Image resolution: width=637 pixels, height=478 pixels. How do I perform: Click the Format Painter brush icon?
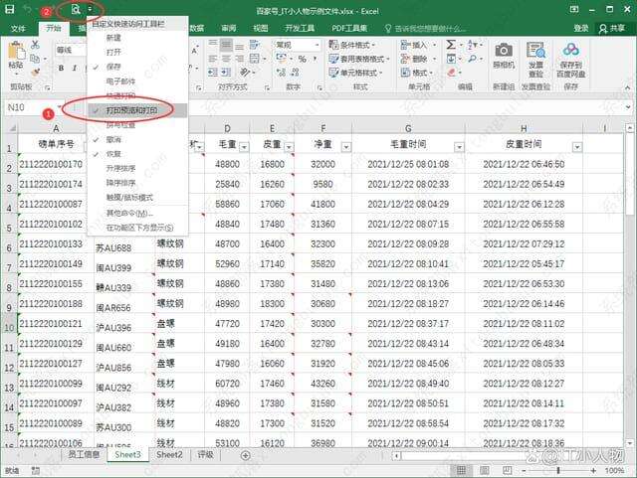36,73
